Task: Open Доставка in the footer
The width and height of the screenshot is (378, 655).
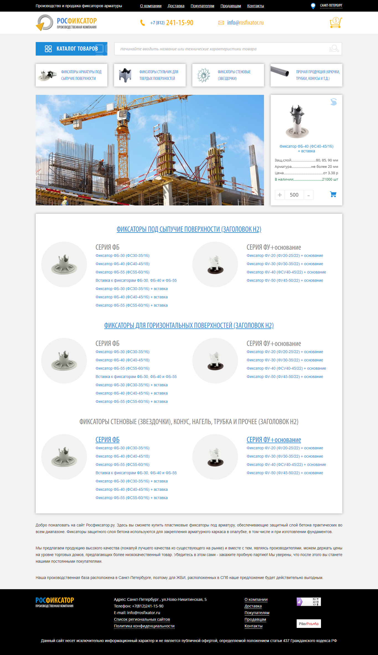Action: coord(253,606)
